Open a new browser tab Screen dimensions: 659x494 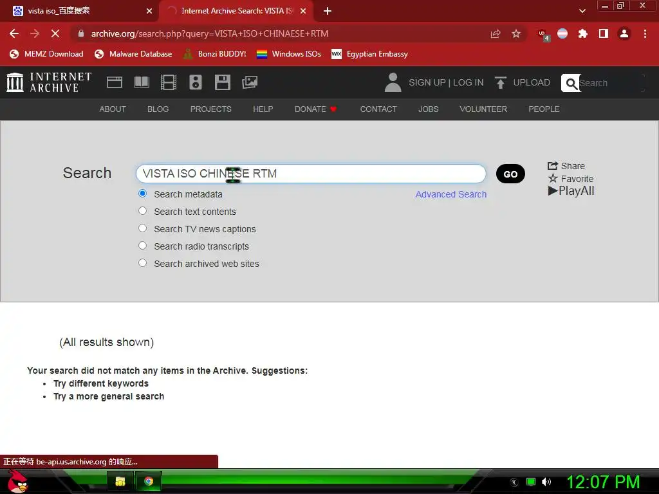pos(328,11)
